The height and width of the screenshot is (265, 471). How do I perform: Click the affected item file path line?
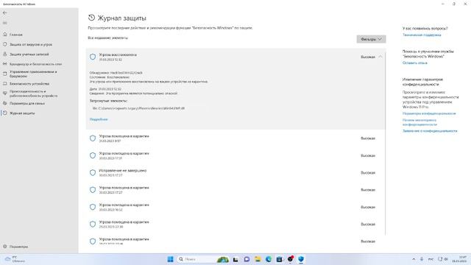[138, 108]
